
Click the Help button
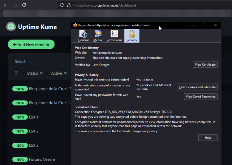point(208,138)
